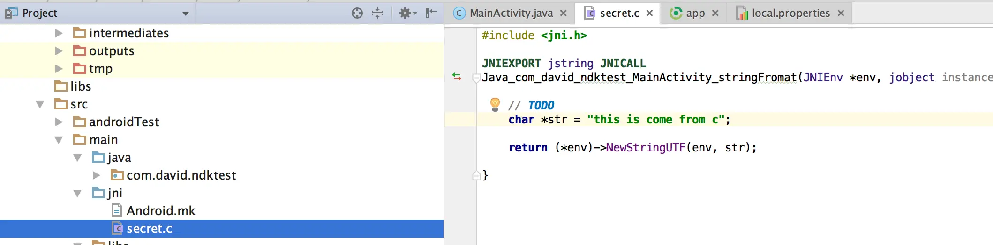Screen dimensions: 993x245
Task: Fold the function at closing brace marker
Action: (x=476, y=175)
